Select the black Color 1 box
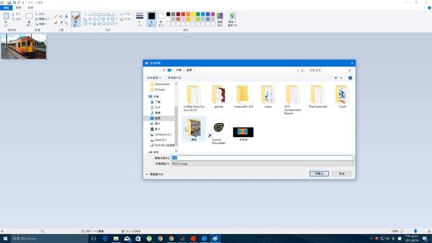Viewport: 432px width, 243px height. pyautogui.click(x=151, y=20)
